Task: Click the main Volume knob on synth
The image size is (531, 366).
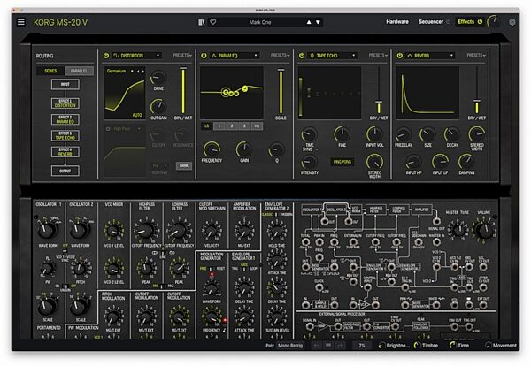Action: [484, 230]
